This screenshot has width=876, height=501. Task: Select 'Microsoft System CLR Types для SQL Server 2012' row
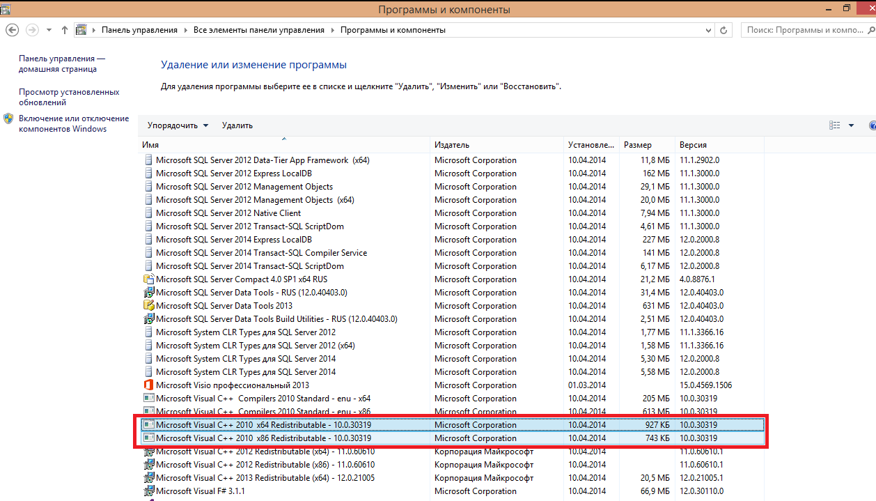pyautogui.click(x=451, y=332)
